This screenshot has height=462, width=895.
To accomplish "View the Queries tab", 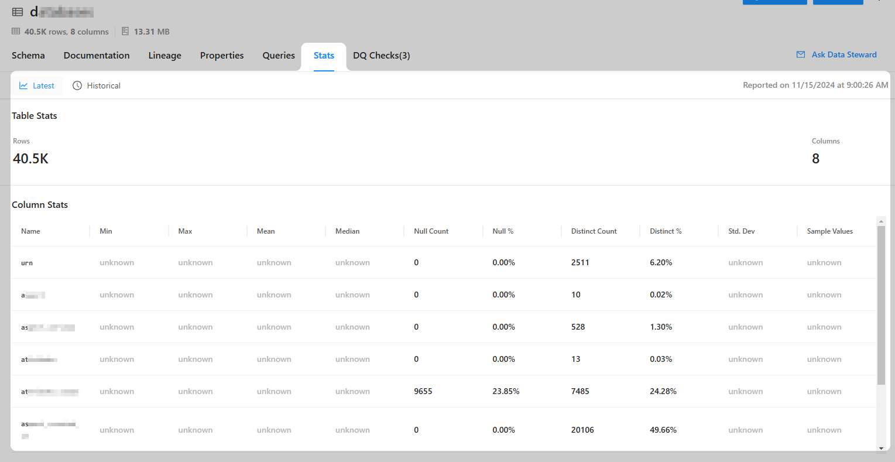I will 279,56.
